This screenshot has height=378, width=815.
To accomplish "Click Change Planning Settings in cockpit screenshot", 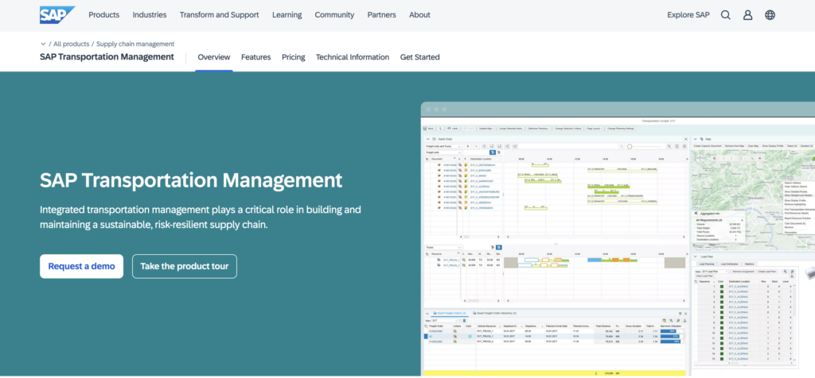I will [621, 129].
